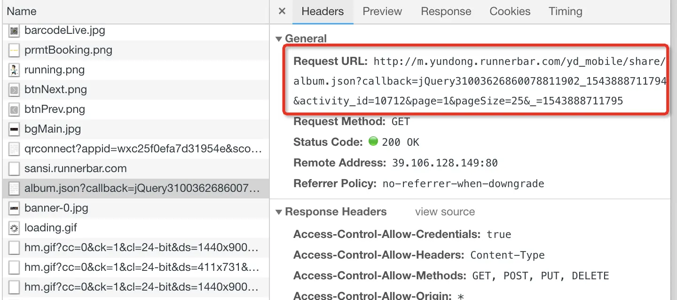Select the hm.gif request with ds=411x731

tap(135, 268)
